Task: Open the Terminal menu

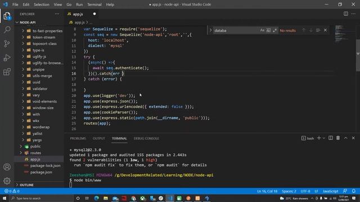Action: [94, 4]
